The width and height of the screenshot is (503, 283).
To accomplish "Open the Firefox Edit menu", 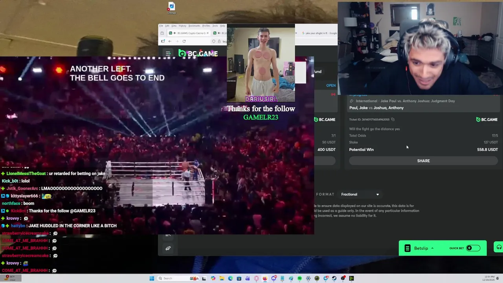I will pyautogui.click(x=167, y=26).
